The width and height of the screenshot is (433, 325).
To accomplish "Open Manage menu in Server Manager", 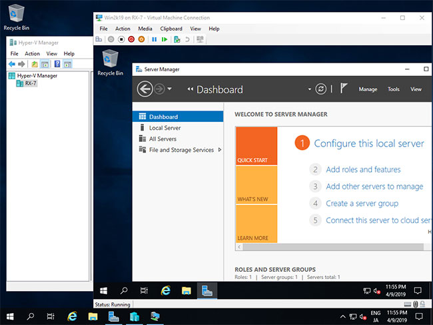I will [368, 89].
